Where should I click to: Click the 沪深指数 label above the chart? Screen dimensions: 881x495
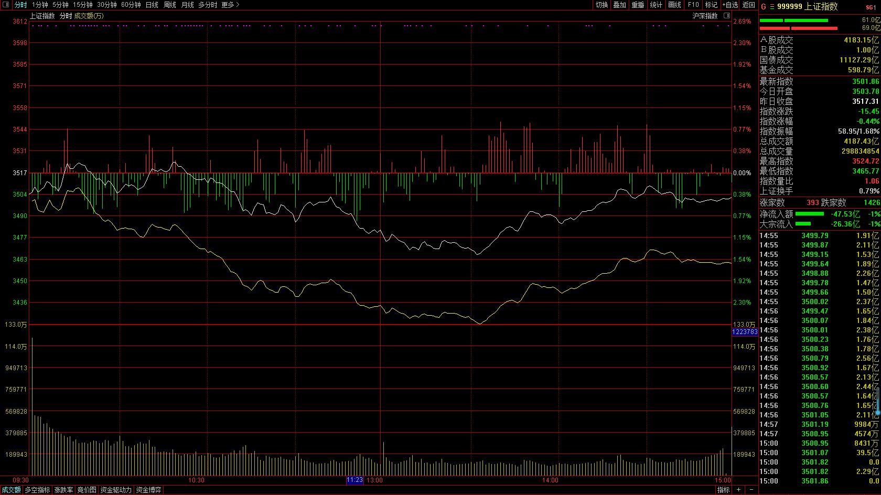click(x=705, y=16)
